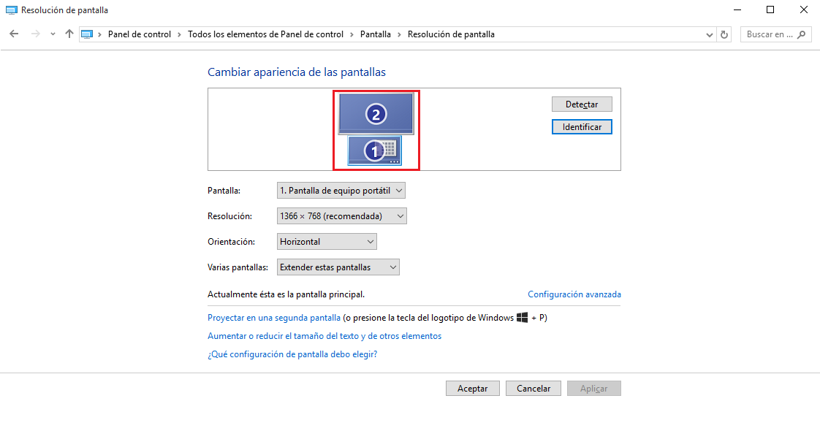Screen dimensions: 820x431
Task: Click the computer icon in address bar
Action: point(87,34)
